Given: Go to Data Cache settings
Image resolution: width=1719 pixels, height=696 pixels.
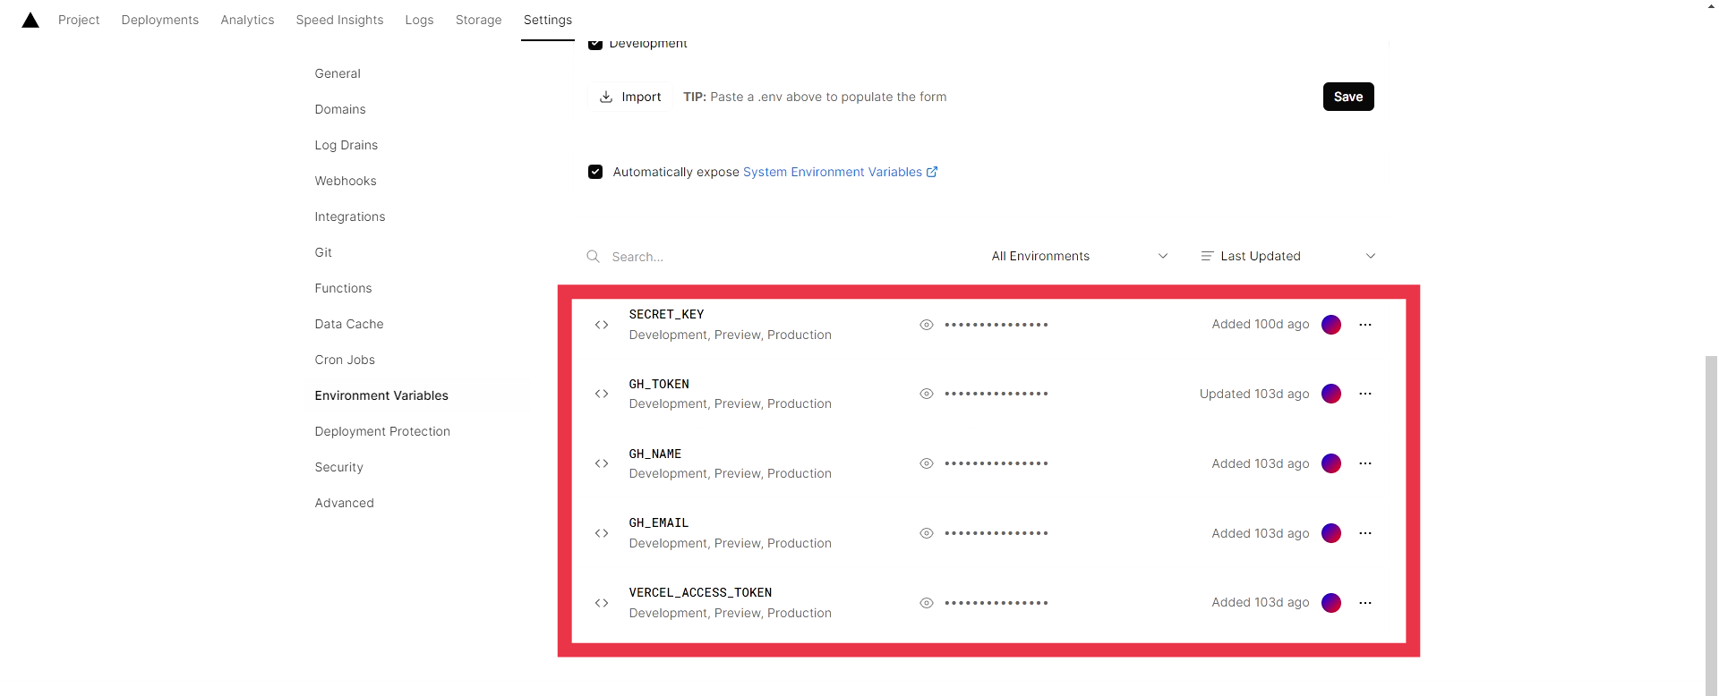Looking at the screenshot, I should pos(349,324).
